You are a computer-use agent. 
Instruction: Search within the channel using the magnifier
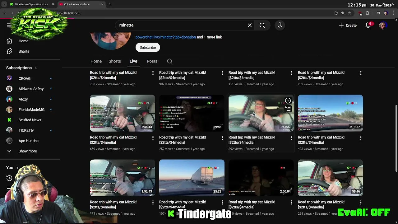(x=170, y=61)
